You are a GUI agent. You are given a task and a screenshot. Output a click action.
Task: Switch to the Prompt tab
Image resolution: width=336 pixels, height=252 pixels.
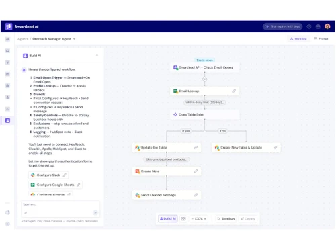(321, 39)
